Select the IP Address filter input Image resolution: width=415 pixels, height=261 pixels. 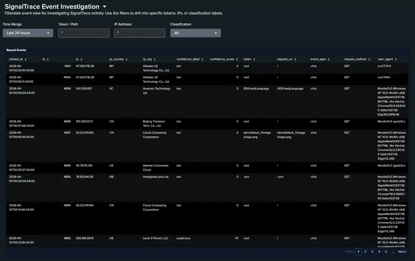[140, 33]
